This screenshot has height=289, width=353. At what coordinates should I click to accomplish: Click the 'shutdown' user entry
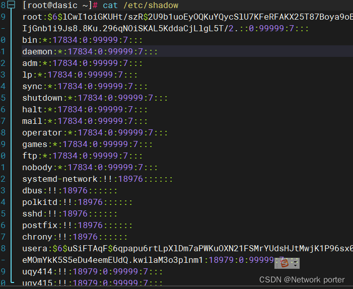tap(95, 98)
